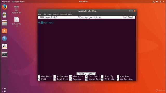
Task: Open the File menu in terminal
Action: pyautogui.click(x=40, y=14)
